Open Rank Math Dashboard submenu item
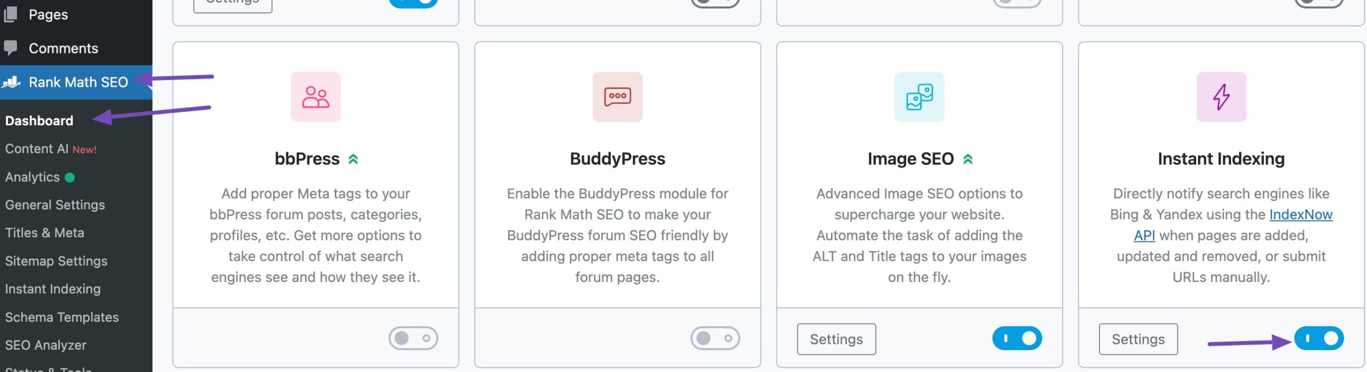 [39, 120]
